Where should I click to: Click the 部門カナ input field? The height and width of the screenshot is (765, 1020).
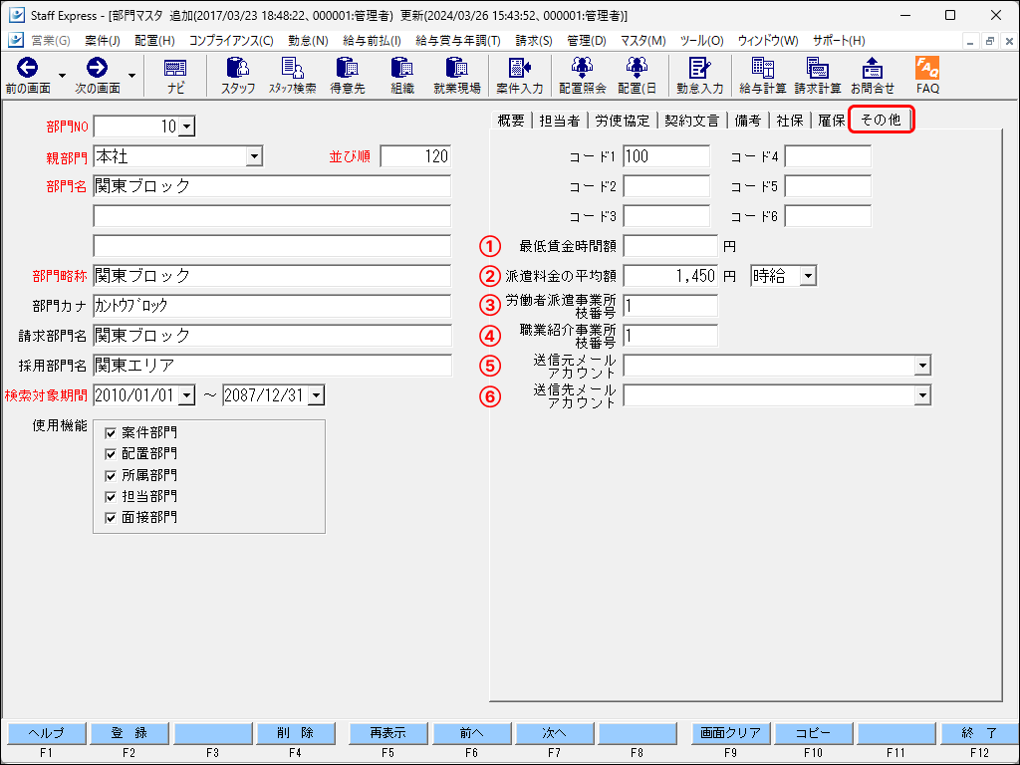(272, 306)
